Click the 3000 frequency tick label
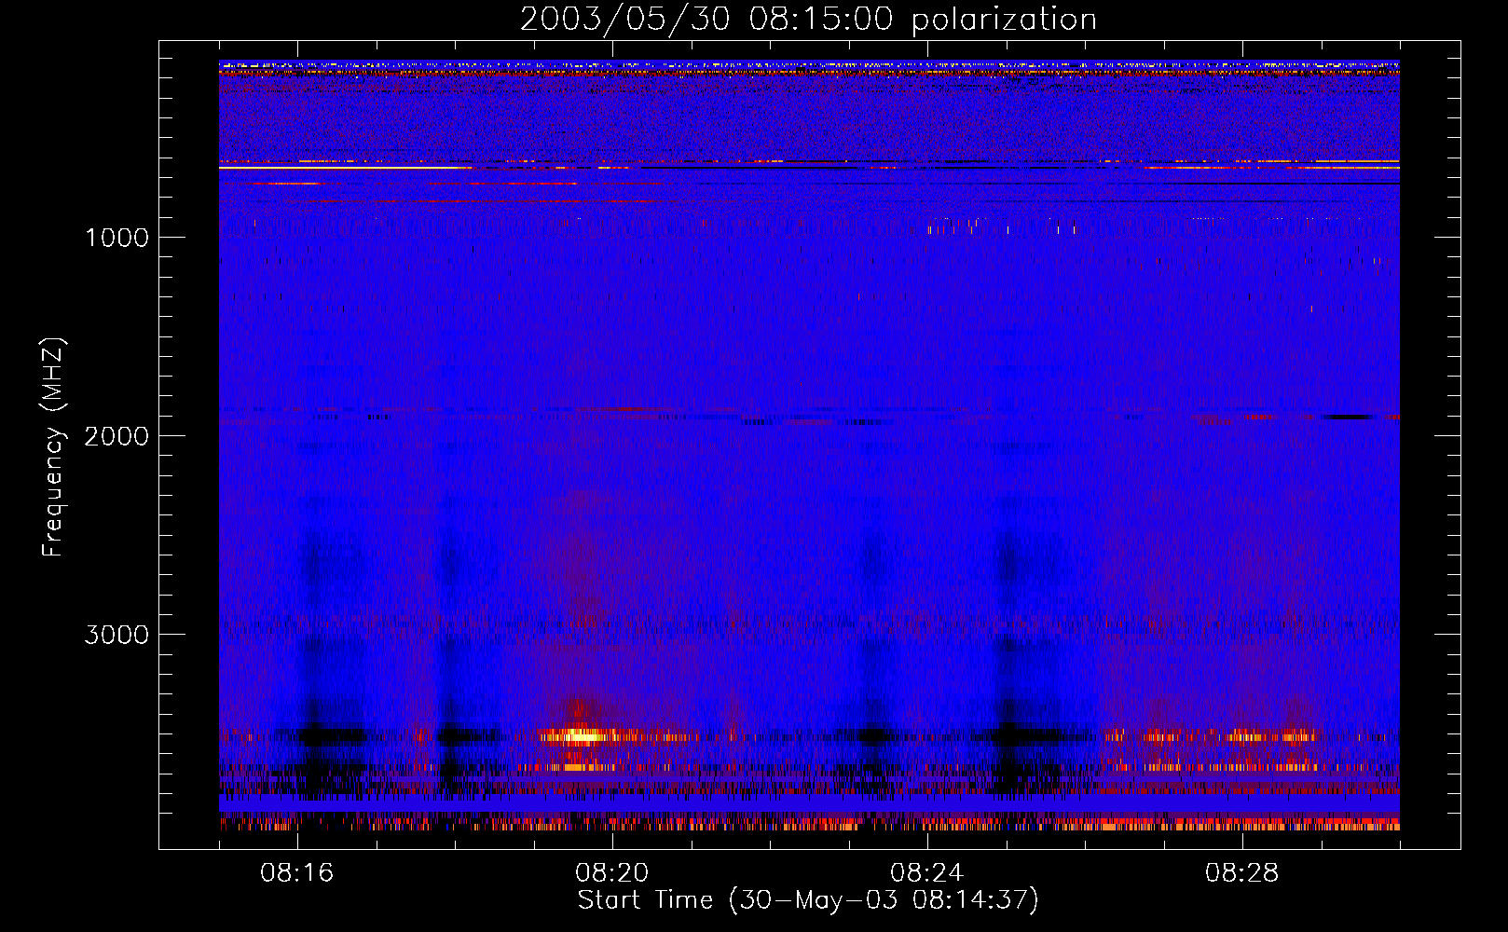The image size is (1508, 932). coord(117,635)
